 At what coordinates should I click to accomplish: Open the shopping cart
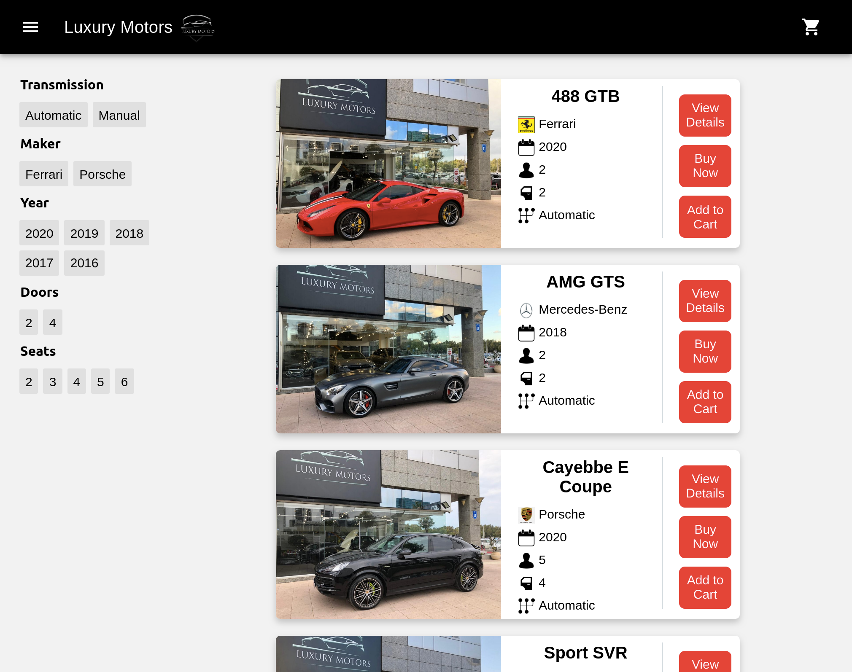(x=811, y=27)
